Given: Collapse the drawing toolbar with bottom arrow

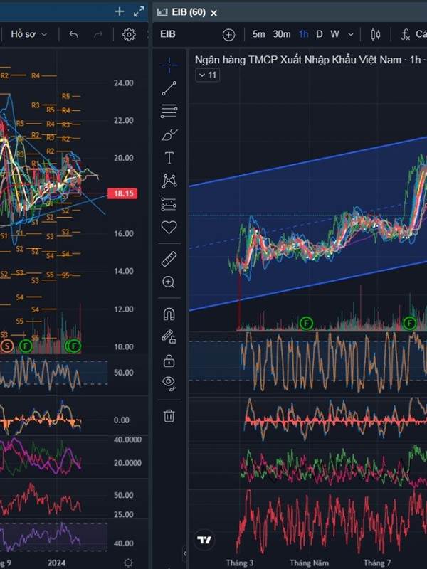Looking at the screenshot, I should pos(184,553).
